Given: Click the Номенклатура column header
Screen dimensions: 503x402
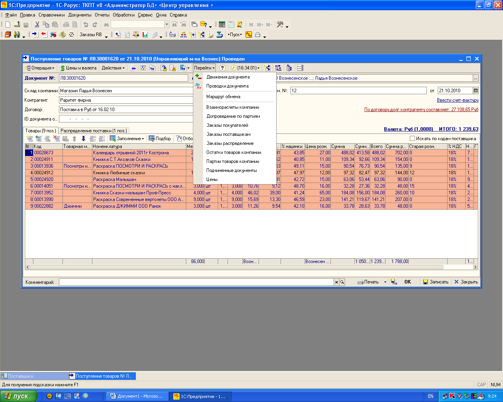Looking at the screenshot, I should pyautogui.click(x=139, y=146).
